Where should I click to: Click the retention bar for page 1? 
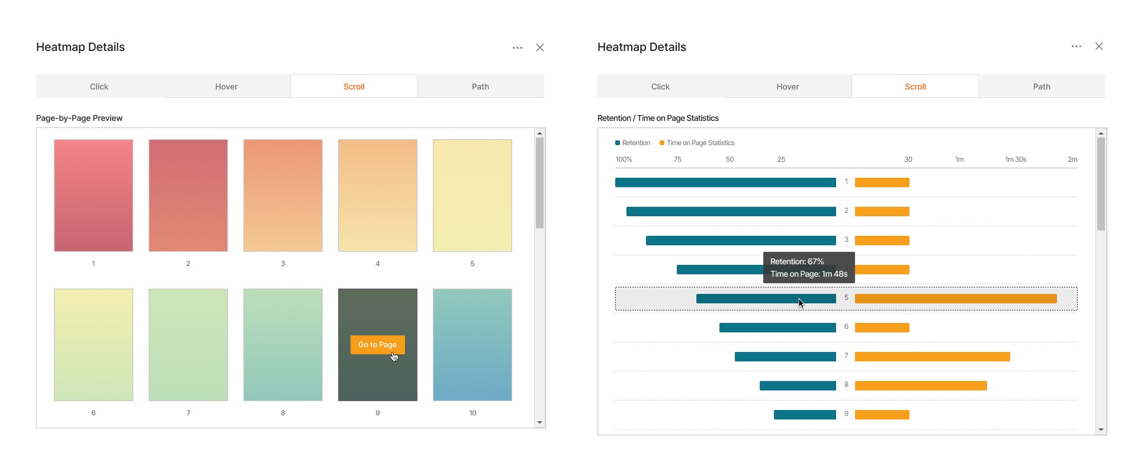pyautogui.click(x=725, y=182)
